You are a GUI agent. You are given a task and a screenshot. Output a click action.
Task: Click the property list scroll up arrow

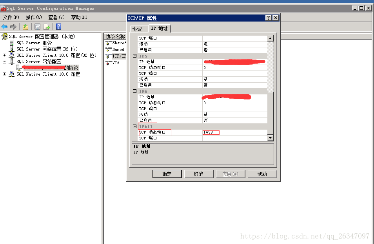click(x=270, y=38)
